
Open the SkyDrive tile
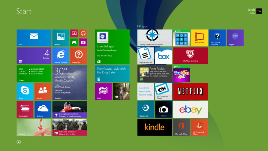click(43, 109)
